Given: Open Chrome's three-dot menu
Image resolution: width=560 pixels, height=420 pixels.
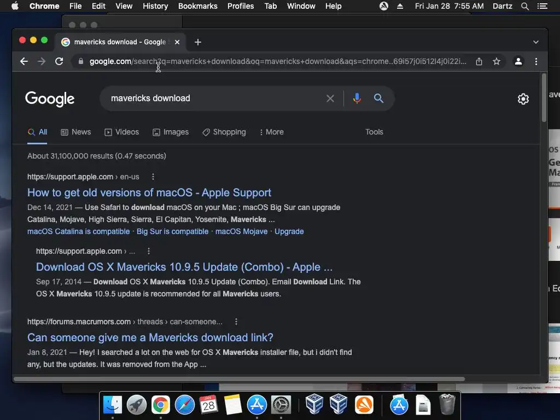Looking at the screenshot, I should point(536,61).
